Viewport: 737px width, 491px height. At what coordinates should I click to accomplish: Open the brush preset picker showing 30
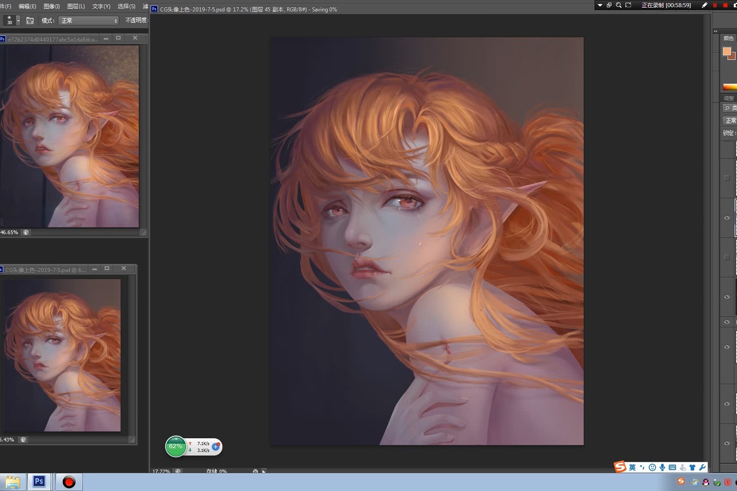coord(9,20)
